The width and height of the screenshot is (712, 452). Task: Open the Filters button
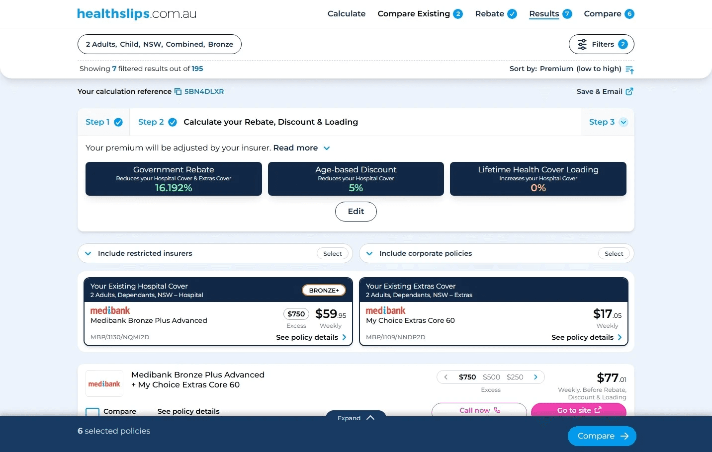pos(602,44)
